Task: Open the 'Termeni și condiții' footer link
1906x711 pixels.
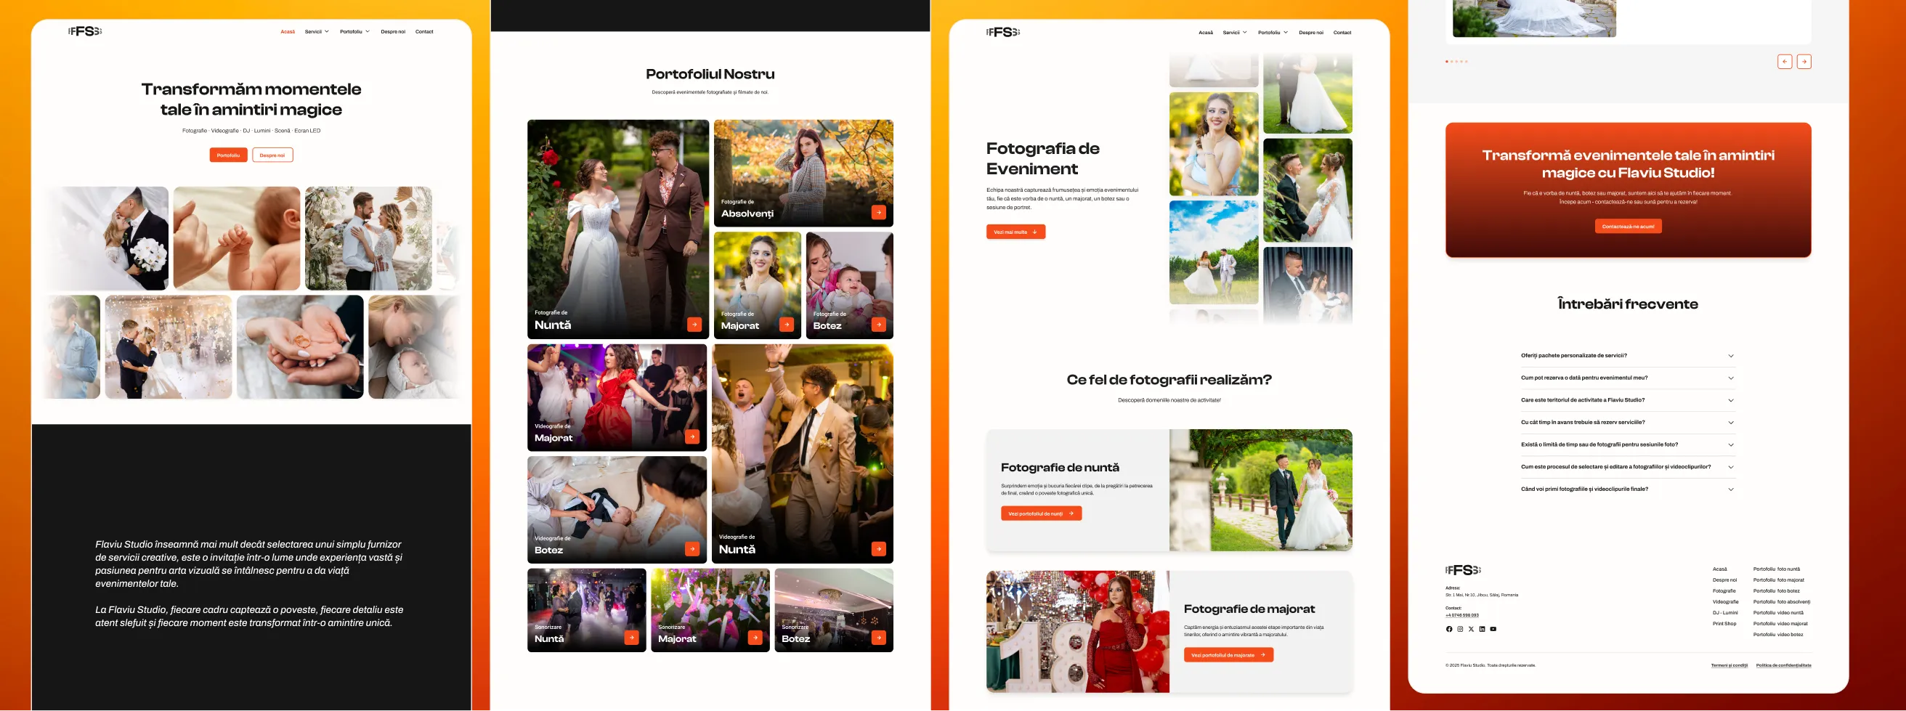Action: [1729, 665]
